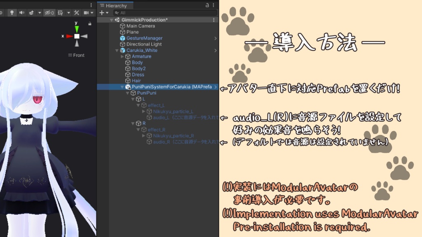Expand the Armature tree item
Screen dimensions: 422x237
click(122, 56)
